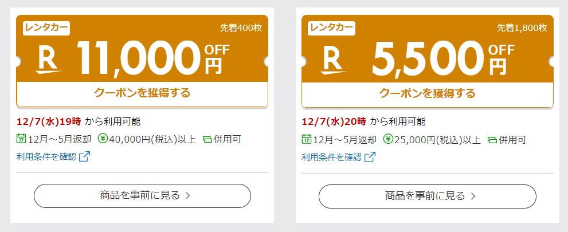Screen dimensions: 568x232
Task: Open 利用条件を確認 link for the 11,000 yen coupon
Action: (x=47, y=157)
